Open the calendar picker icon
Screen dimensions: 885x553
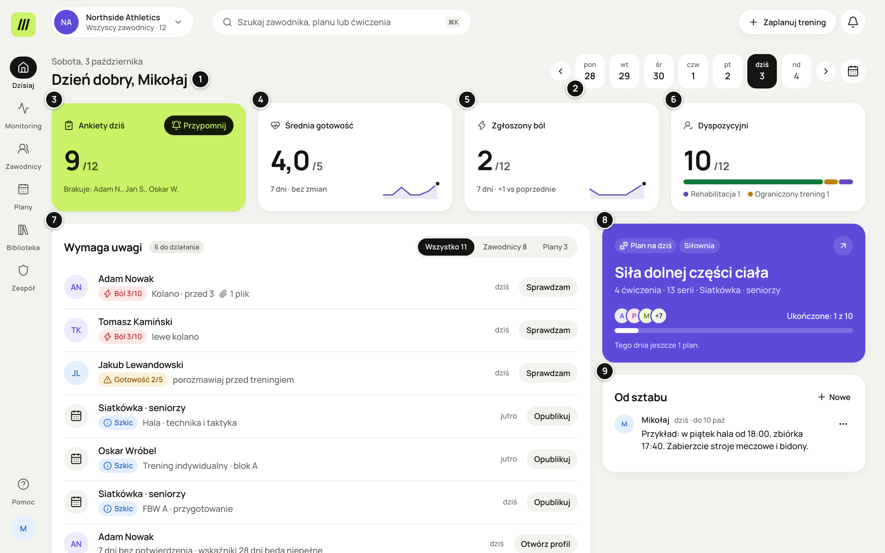(x=853, y=71)
